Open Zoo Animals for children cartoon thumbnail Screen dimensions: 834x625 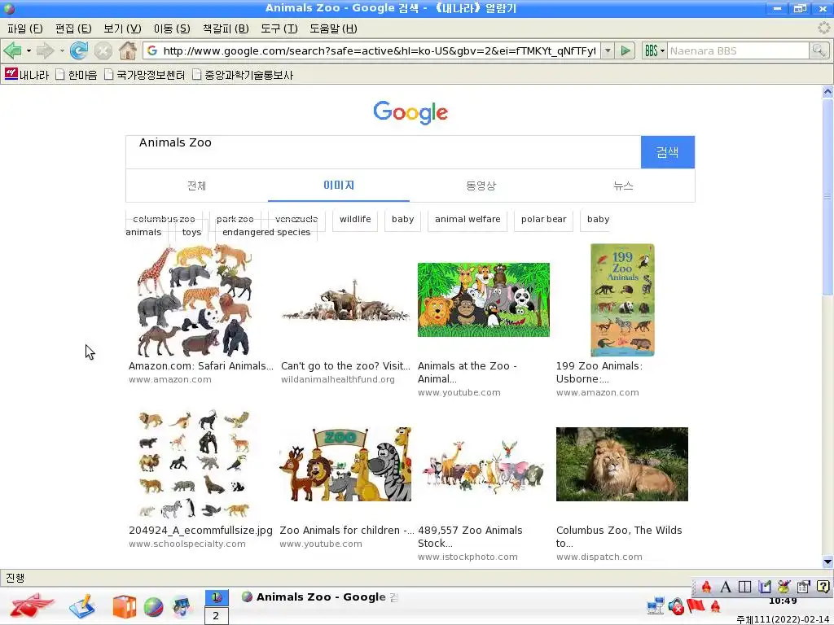coord(345,464)
